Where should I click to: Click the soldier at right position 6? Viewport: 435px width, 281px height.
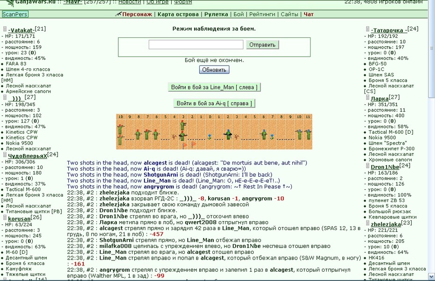coord(263,134)
